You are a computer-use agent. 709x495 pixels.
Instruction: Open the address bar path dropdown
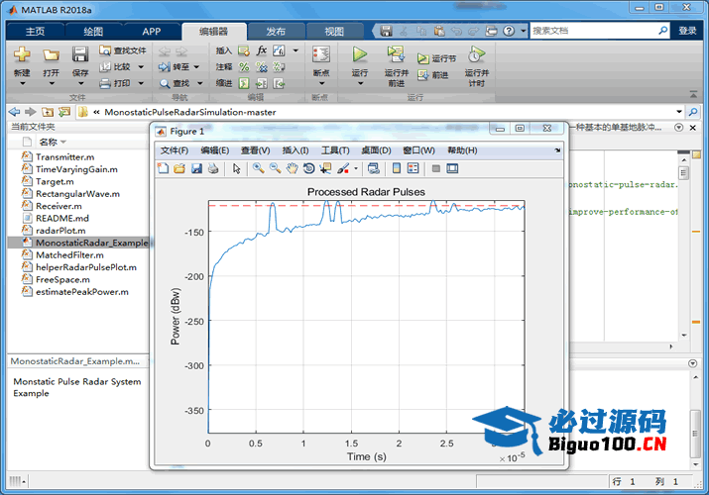(678, 112)
